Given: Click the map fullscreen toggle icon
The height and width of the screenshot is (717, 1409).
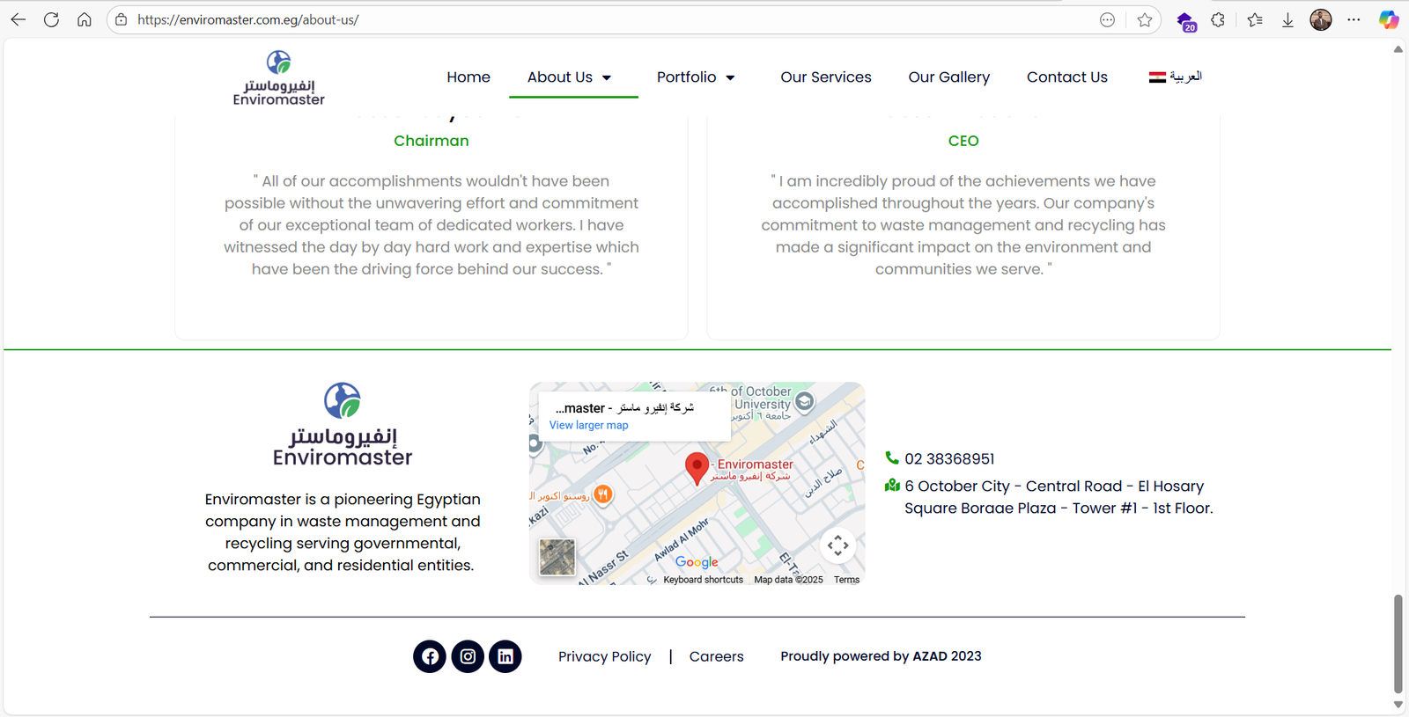Looking at the screenshot, I should (x=837, y=545).
